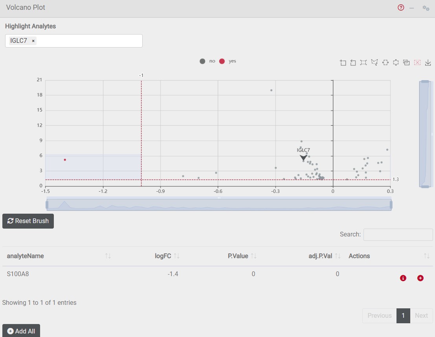Choose the vertical brush selection tool
The width and height of the screenshot is (435, 337).
pos(396,63)
